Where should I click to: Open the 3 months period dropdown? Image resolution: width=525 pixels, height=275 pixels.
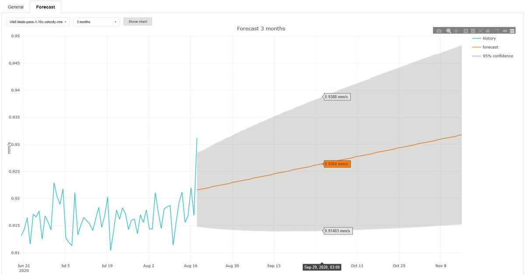96,21
